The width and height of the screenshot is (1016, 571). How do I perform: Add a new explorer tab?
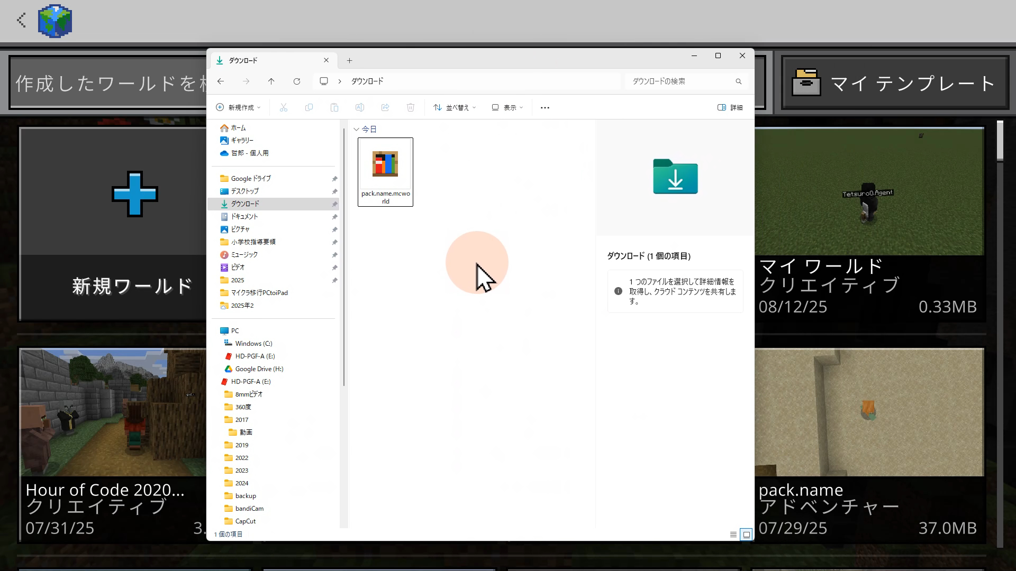(349, 60)
